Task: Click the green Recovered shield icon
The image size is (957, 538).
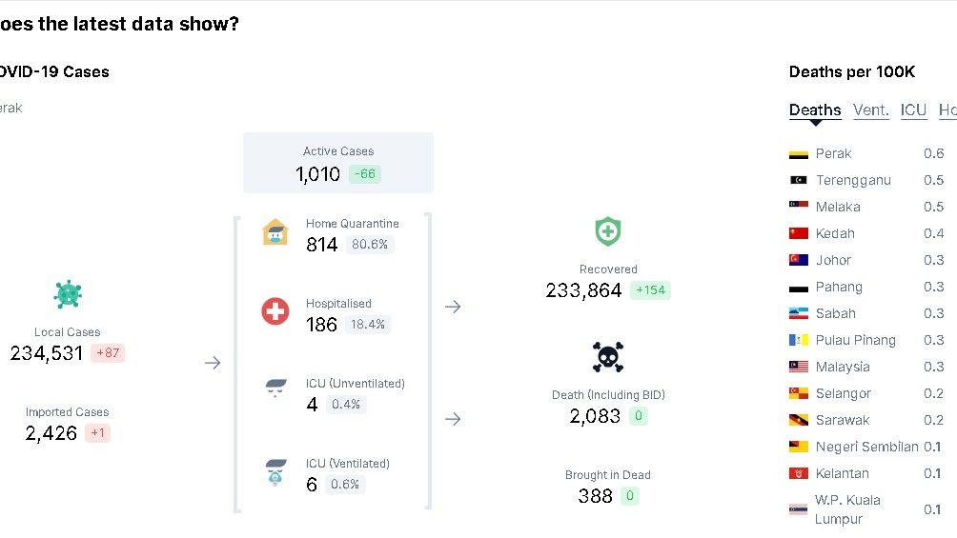Action: [608, 231]
